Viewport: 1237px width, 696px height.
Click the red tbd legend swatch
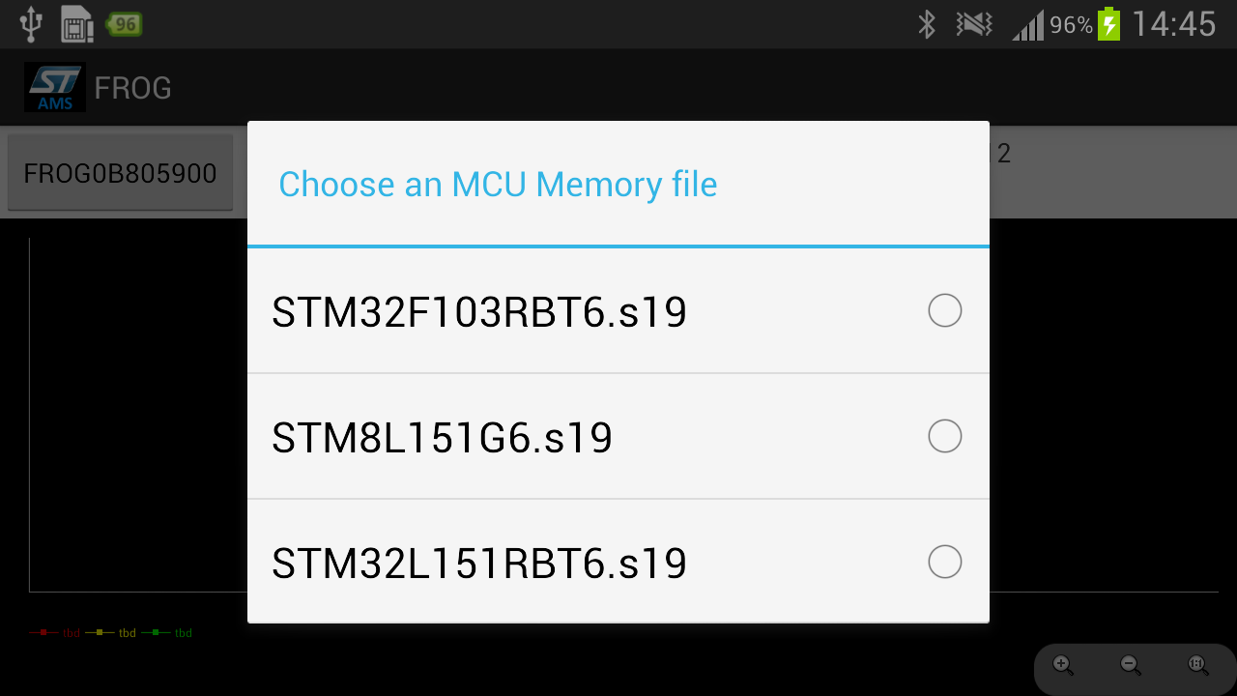click(x=43, y=632)
